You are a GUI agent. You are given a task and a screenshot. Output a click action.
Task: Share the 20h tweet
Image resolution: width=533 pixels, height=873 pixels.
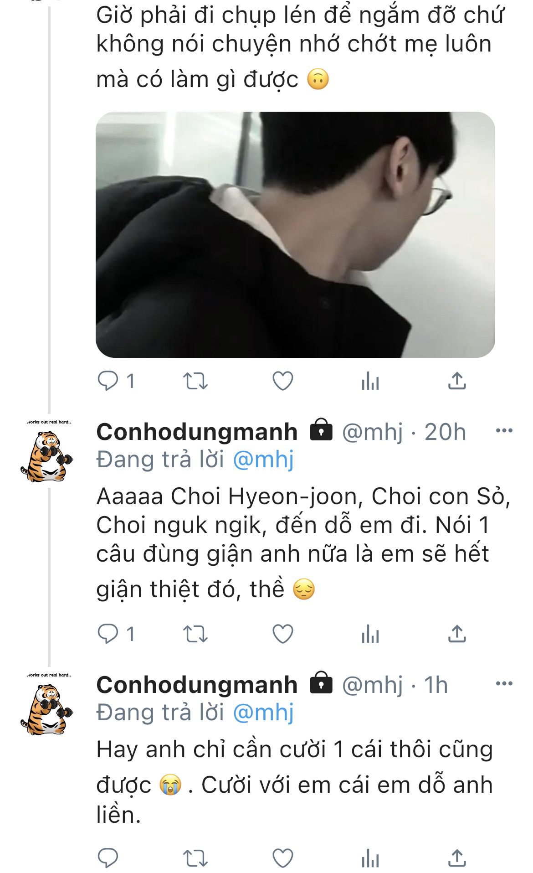(457, 634)
